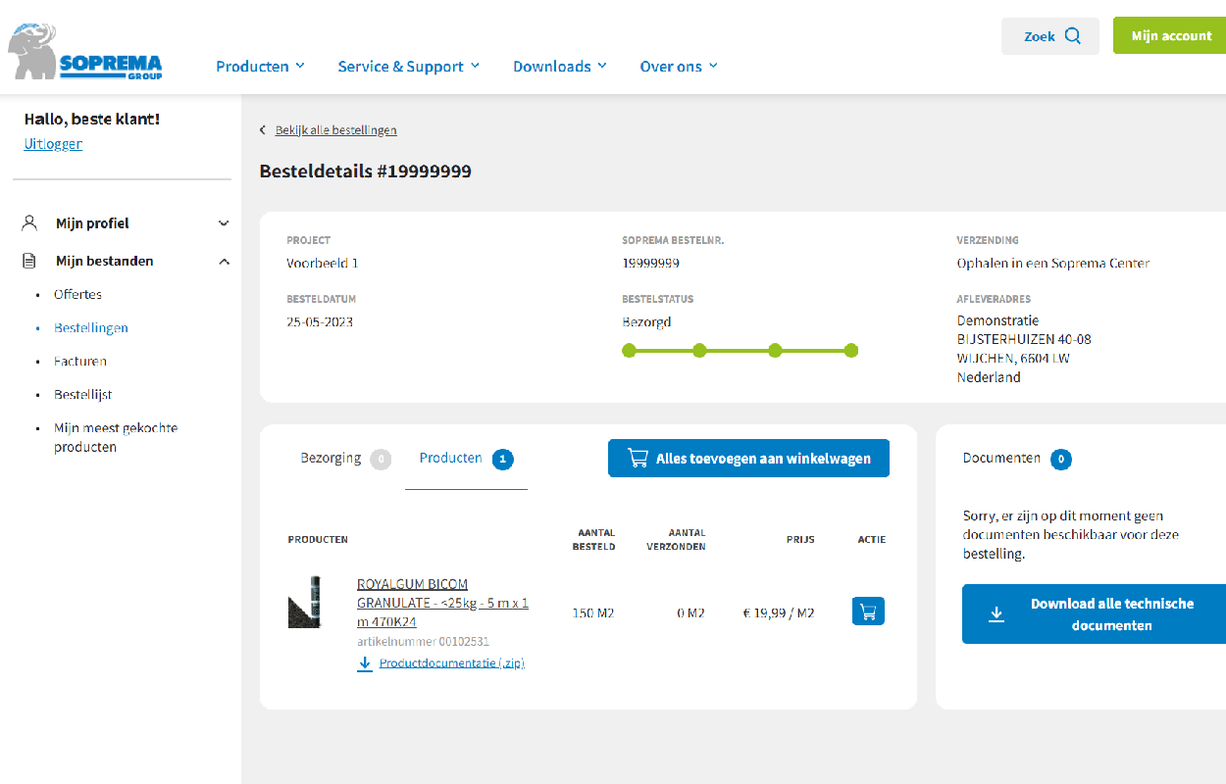
Task: Go to Bestellingen in the sidebar
Action: (x=91, y=327)
